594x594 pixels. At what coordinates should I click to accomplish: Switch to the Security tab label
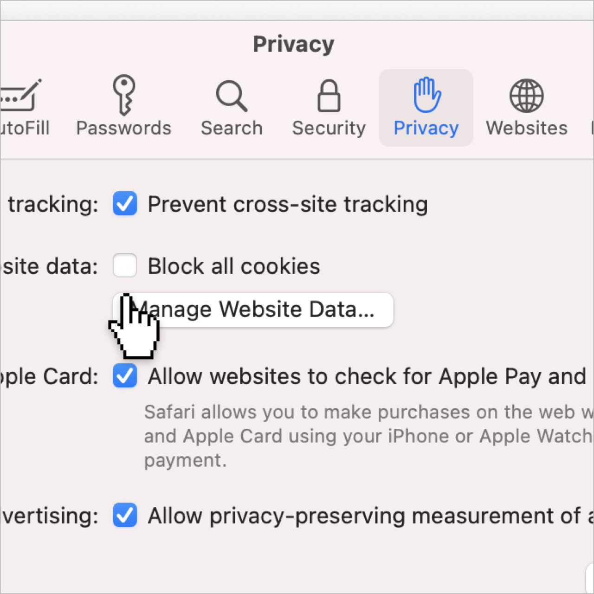(329, 128)
